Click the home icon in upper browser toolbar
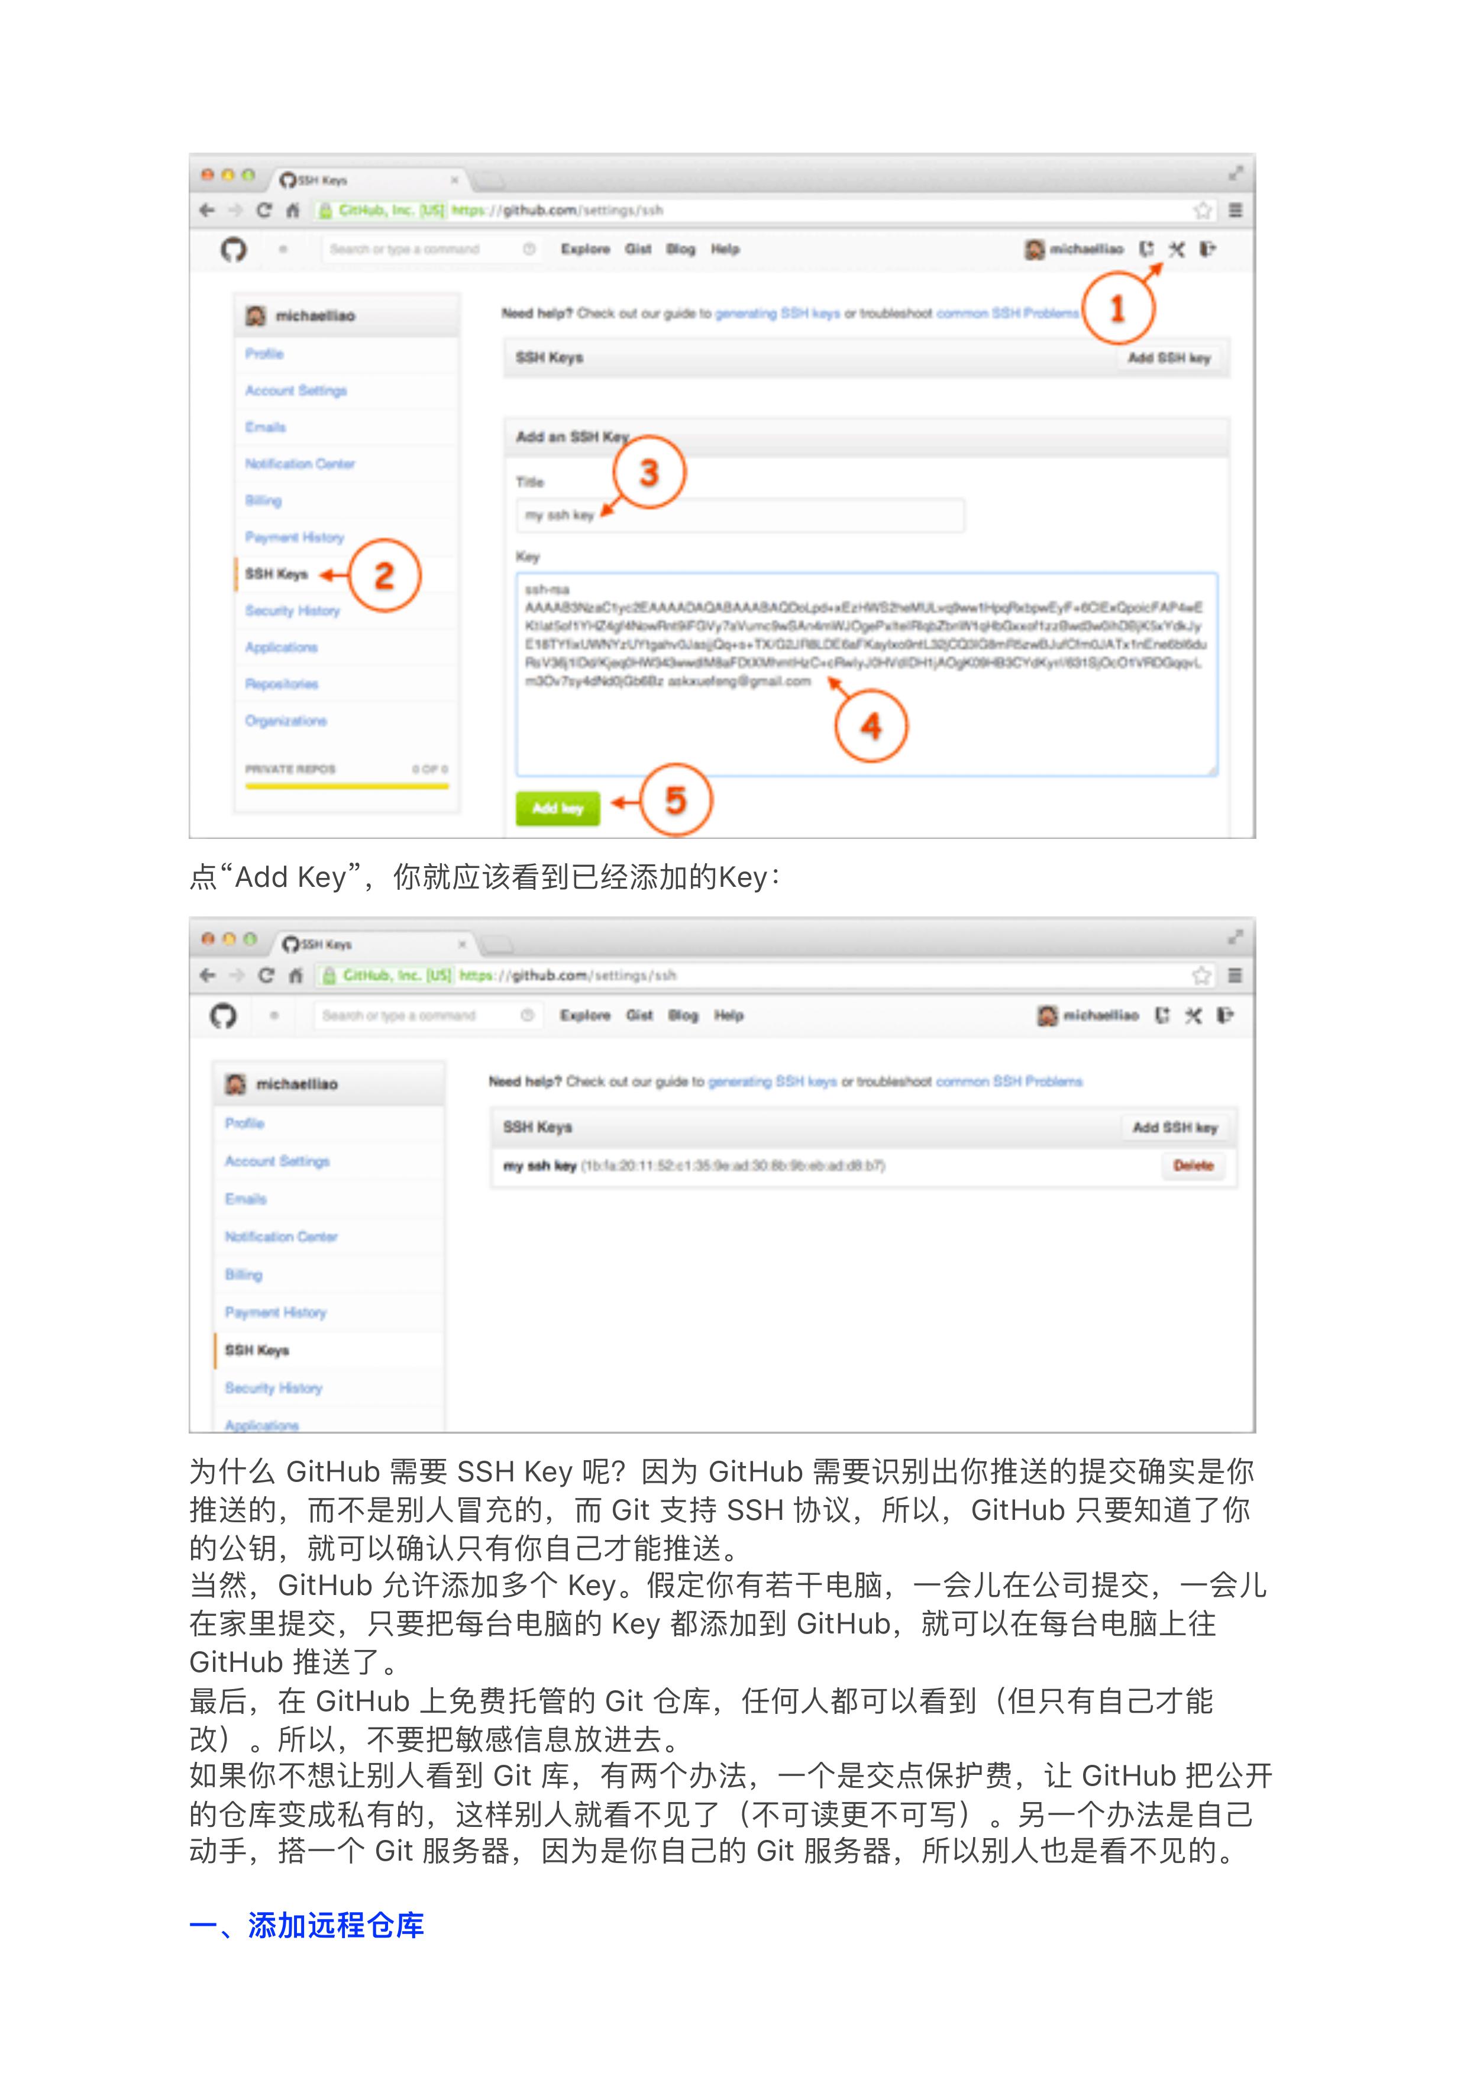1467x2076 pixels. (293, 211)
